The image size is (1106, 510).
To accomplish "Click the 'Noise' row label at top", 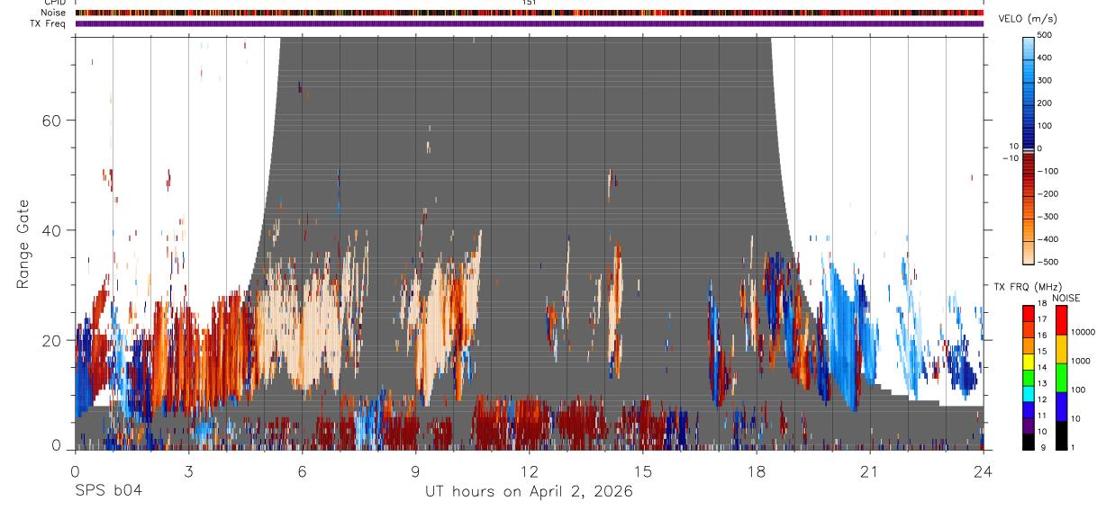I will (x=54, y=13).
